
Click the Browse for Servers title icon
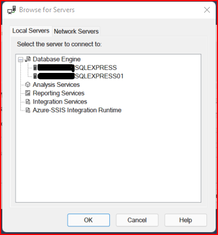(12, 10)
